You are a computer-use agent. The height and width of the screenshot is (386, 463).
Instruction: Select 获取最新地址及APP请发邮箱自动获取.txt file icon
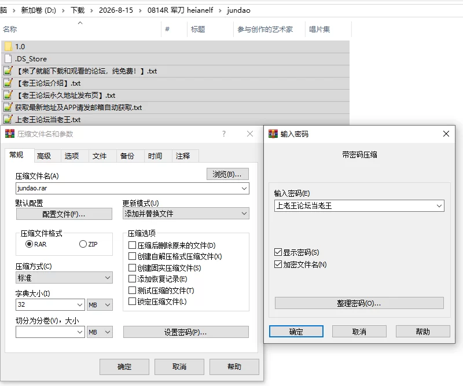click(8, 107)
